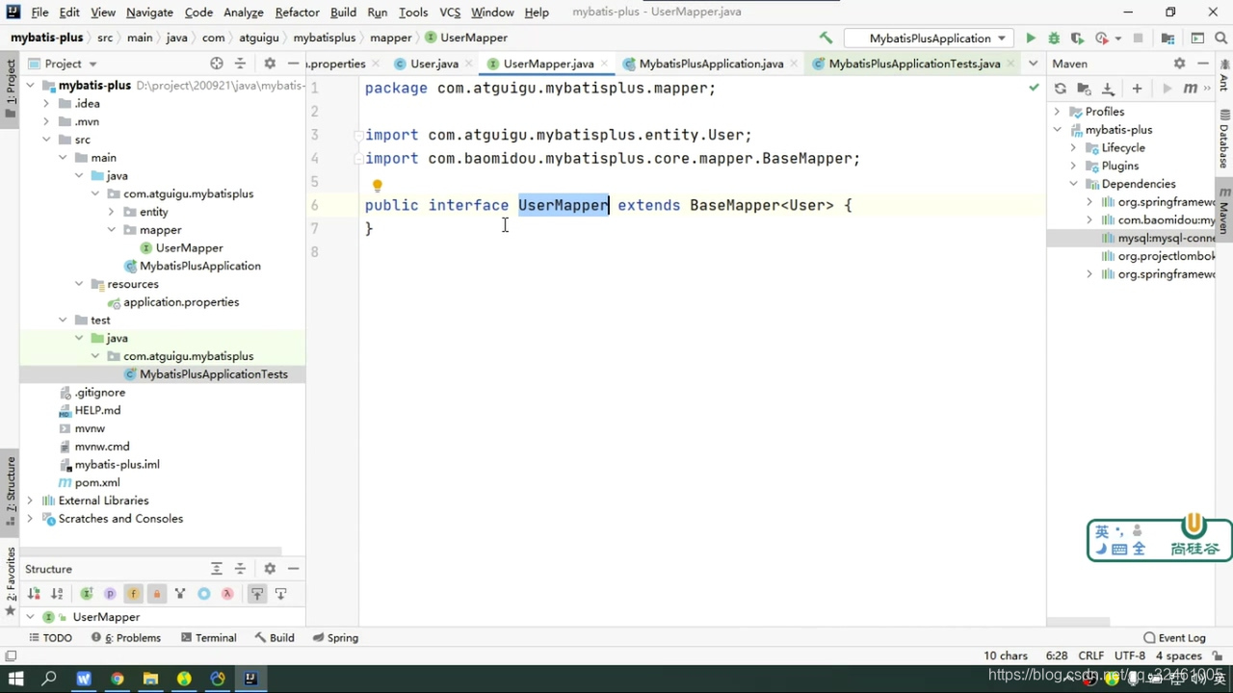
Task: Run with coverage icon
Action: point(1077,38)
